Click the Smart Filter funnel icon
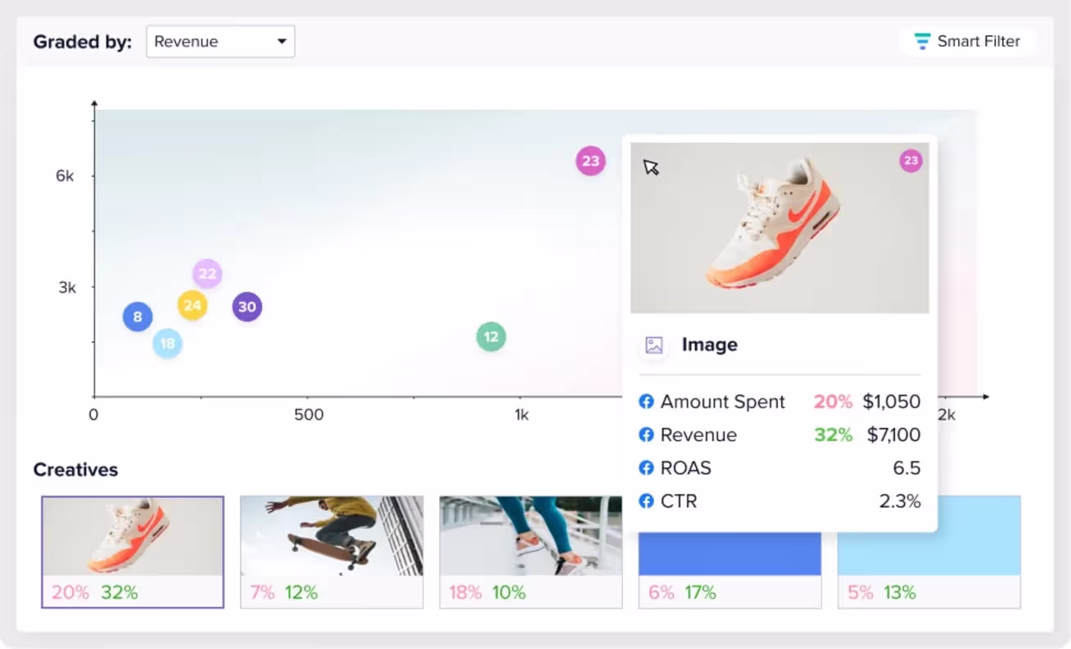The width and height of the screenshot is (1071, 649). pos(922,41)
